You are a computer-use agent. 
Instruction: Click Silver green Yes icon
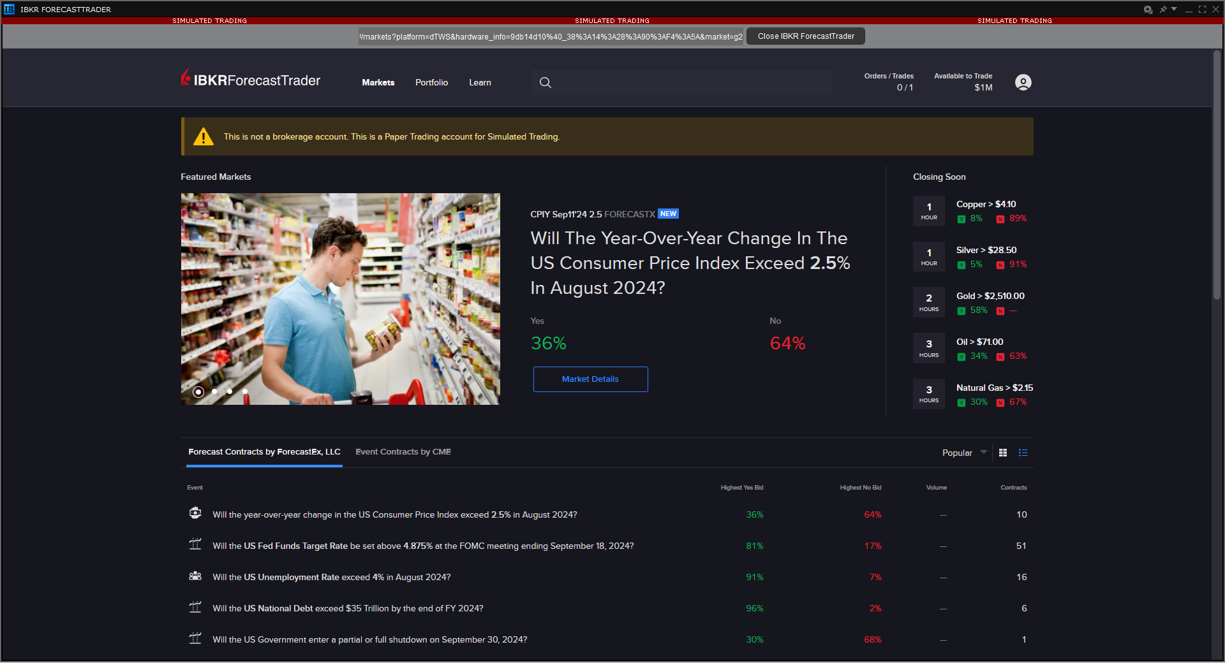961,265
